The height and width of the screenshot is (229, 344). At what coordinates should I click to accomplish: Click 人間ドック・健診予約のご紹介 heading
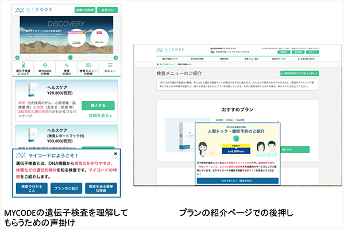(x=236, y=131)
